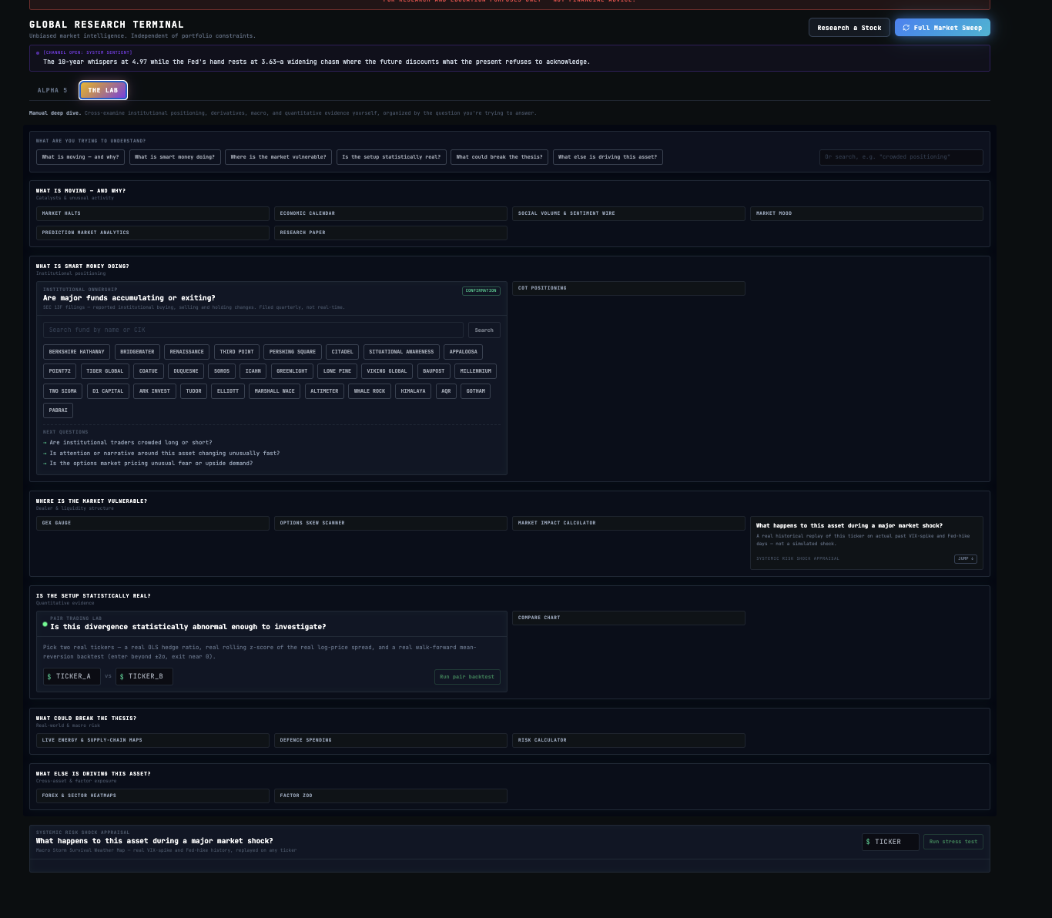Expand the GEX GAUGE panel

[x=152, y=523]
